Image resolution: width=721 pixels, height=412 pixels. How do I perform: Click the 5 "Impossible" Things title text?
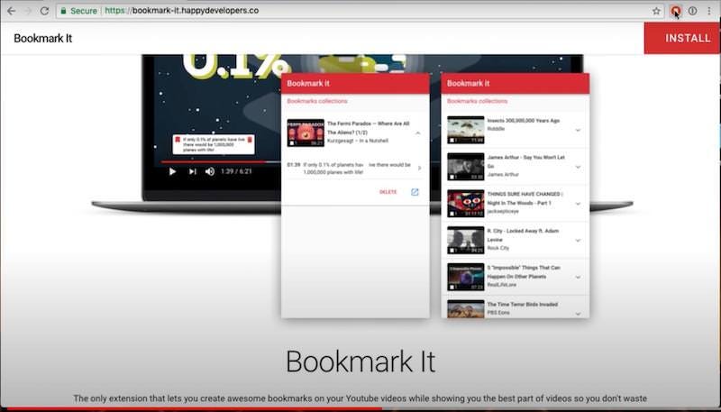tap(524, 271)
